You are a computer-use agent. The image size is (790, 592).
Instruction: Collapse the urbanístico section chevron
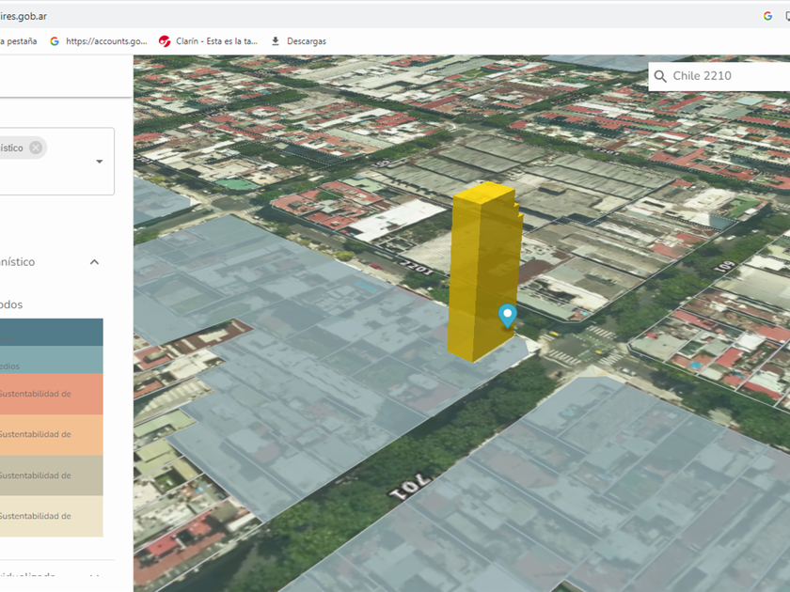[94, 261]
